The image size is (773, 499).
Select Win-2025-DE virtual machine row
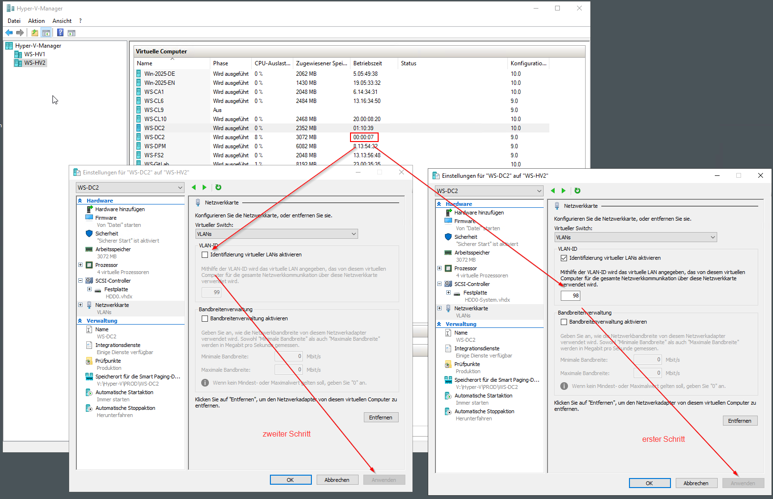click(x=342, y=74)
